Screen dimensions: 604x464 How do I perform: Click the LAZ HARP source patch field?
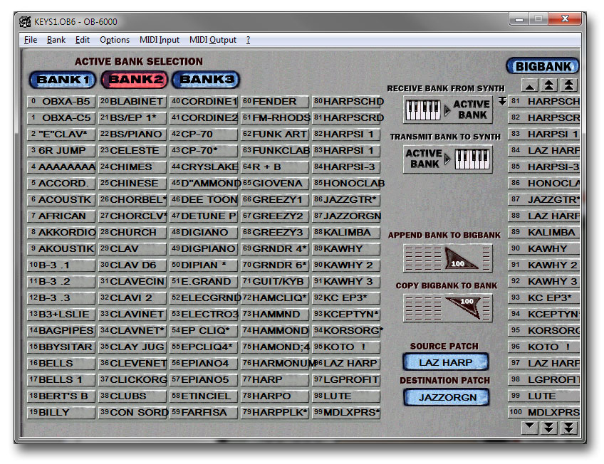click(446, 362)
